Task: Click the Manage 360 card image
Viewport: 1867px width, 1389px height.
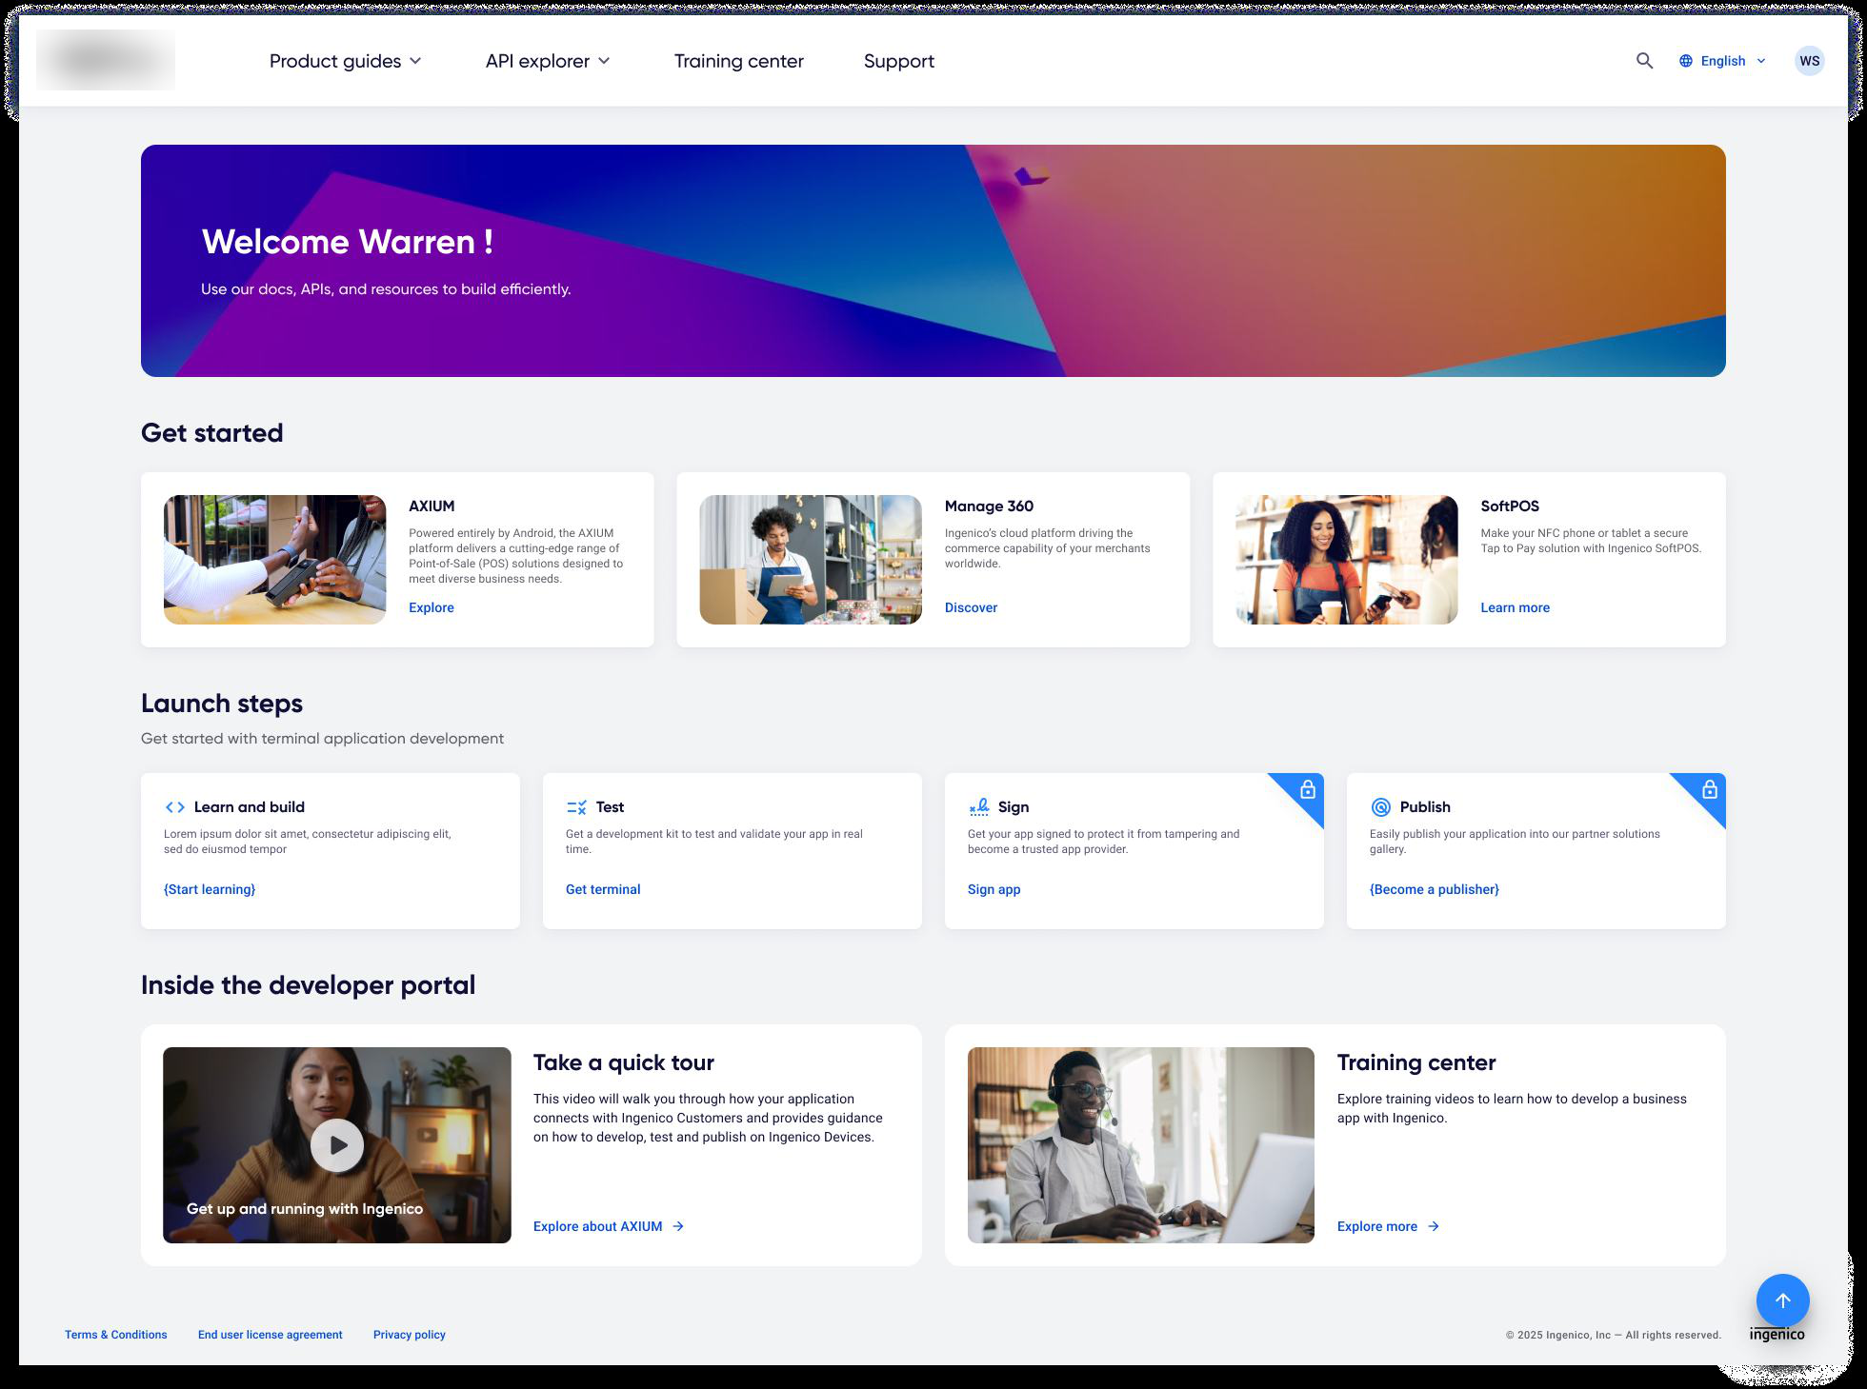Action: pyautogui.click(x=811, y=560)
